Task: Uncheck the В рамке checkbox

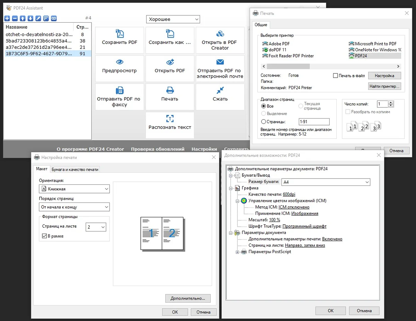Action: point(44,236)
